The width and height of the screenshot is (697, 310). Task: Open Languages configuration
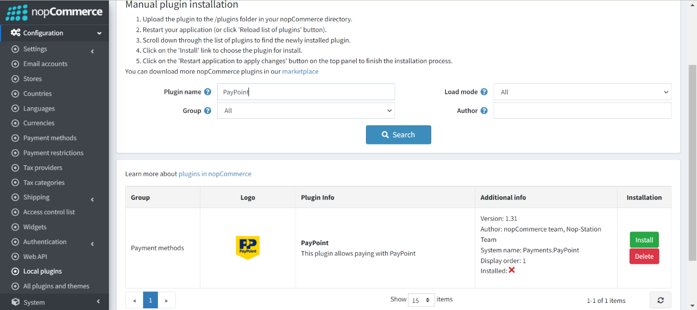(39, 108)
